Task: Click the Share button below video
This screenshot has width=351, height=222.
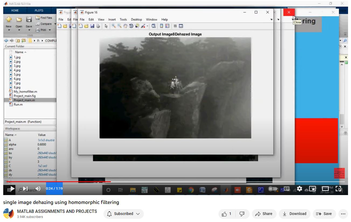Action: pos(264,214)
